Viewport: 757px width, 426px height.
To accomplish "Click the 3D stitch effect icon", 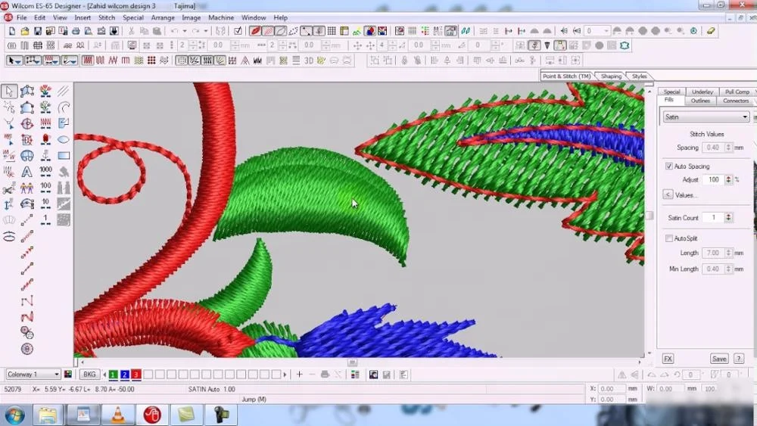I will coord(309,61).
